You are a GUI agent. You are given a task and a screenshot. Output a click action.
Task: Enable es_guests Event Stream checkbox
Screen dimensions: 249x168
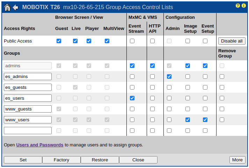pos(132,87)
